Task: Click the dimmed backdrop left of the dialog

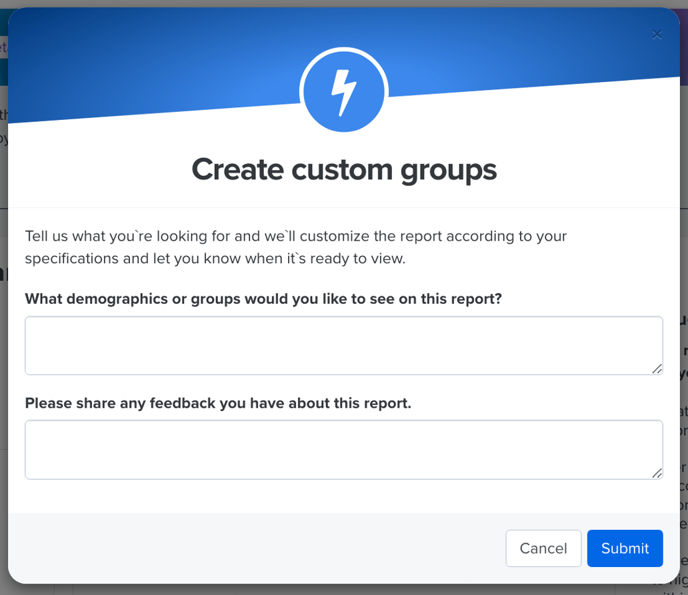Action: pos(3,333)
